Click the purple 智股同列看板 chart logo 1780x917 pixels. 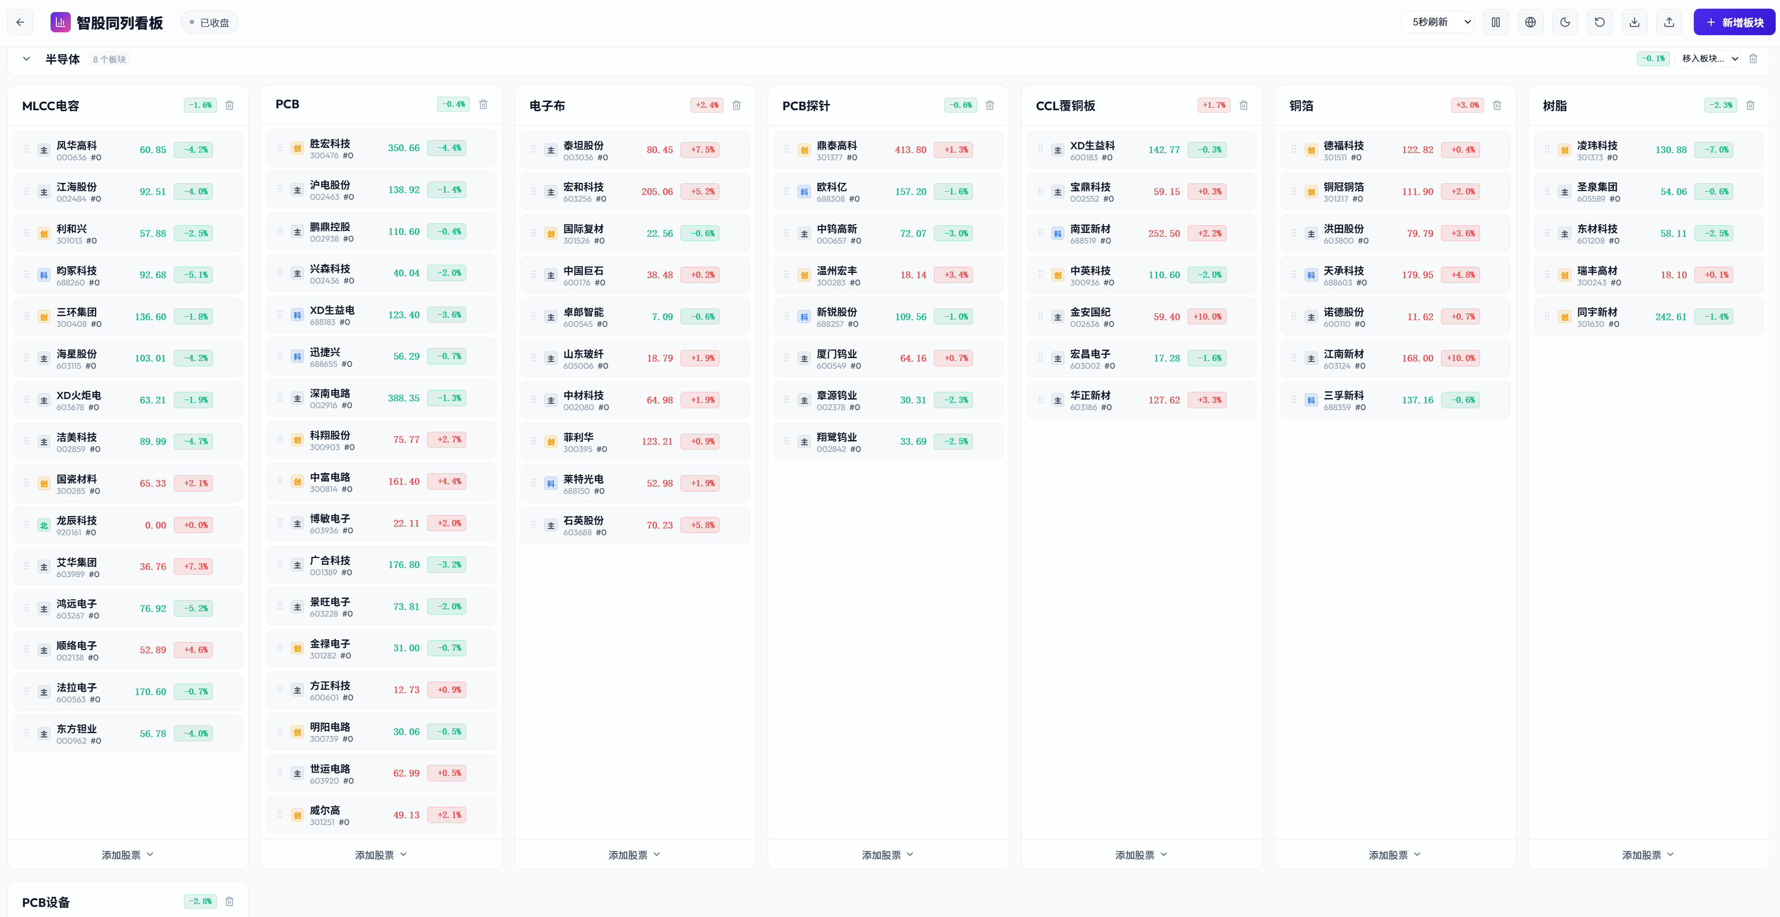(60, 22)
